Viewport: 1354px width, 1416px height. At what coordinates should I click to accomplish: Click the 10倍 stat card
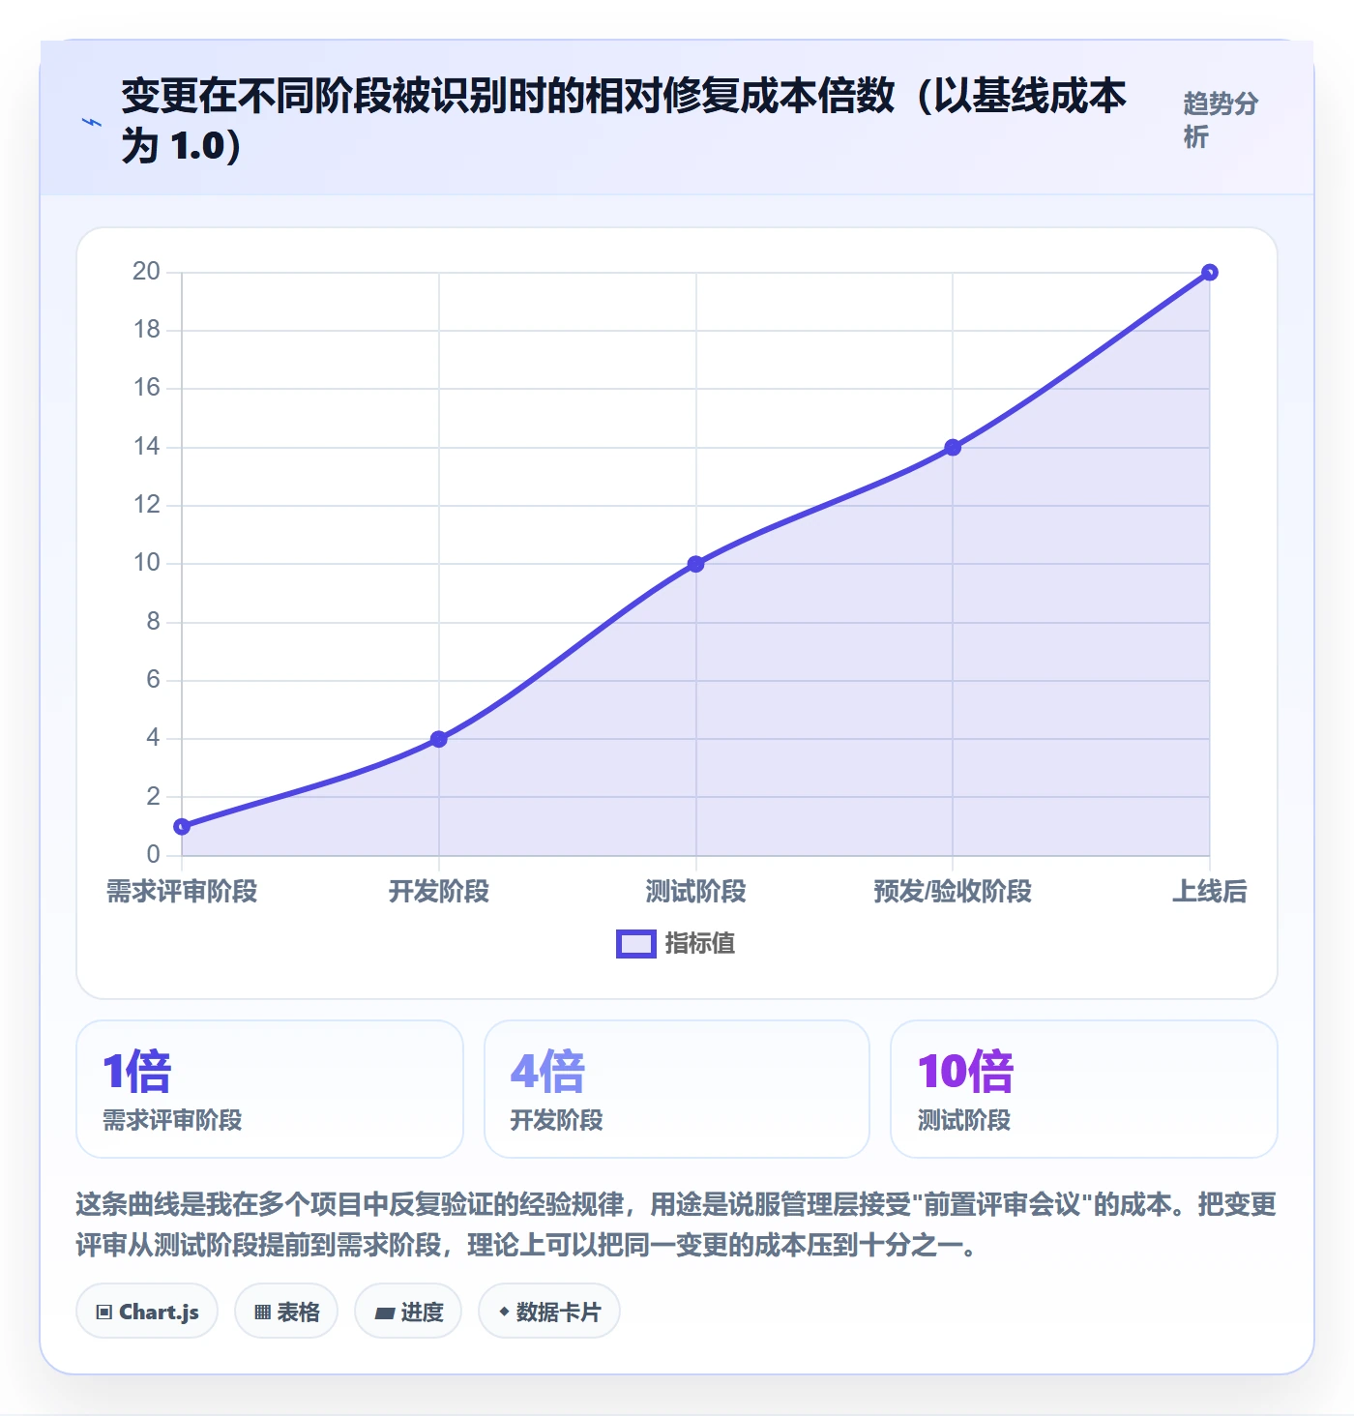click(x=1084, y=1089)
